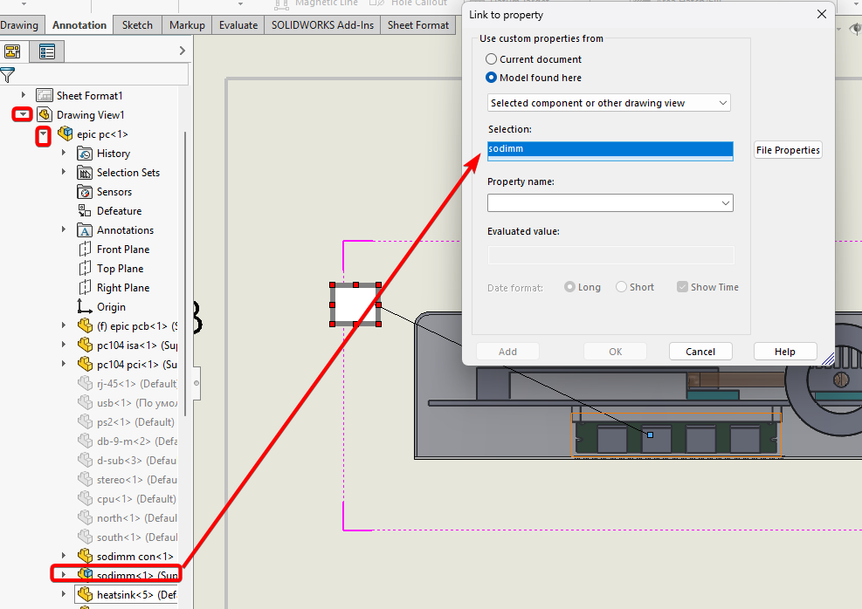
Task: Click the Defeature icon
Action: [85, 211]
